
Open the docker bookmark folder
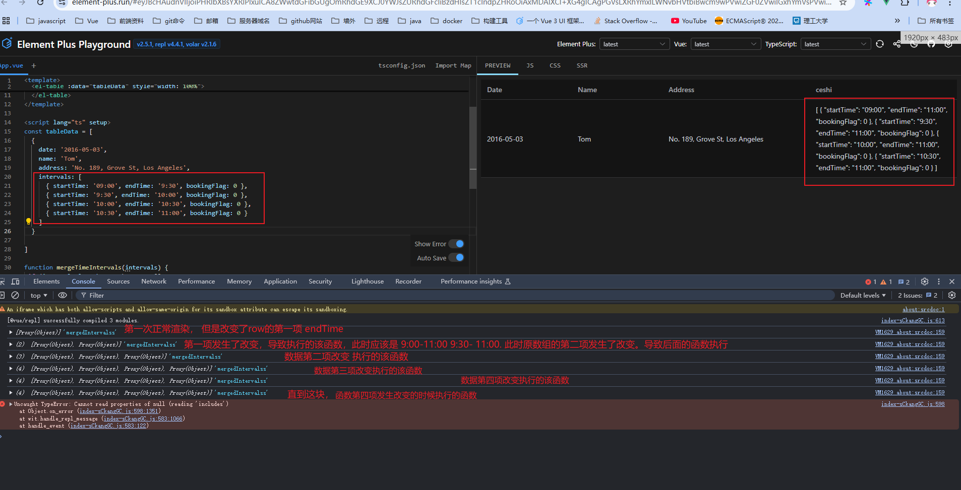pyautogui.click(x=446, y=21)
